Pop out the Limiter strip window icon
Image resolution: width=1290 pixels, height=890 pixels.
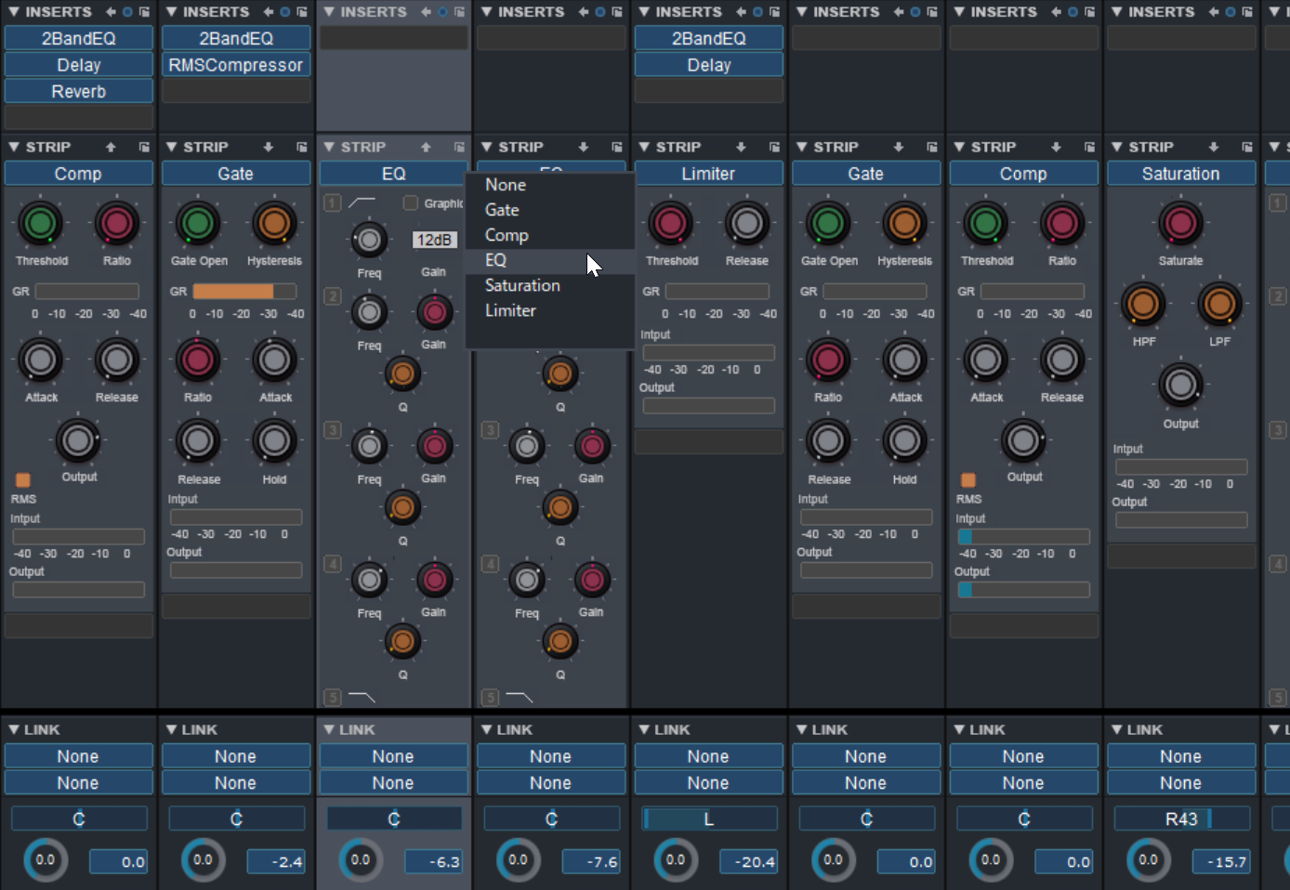tap(774, 147)
